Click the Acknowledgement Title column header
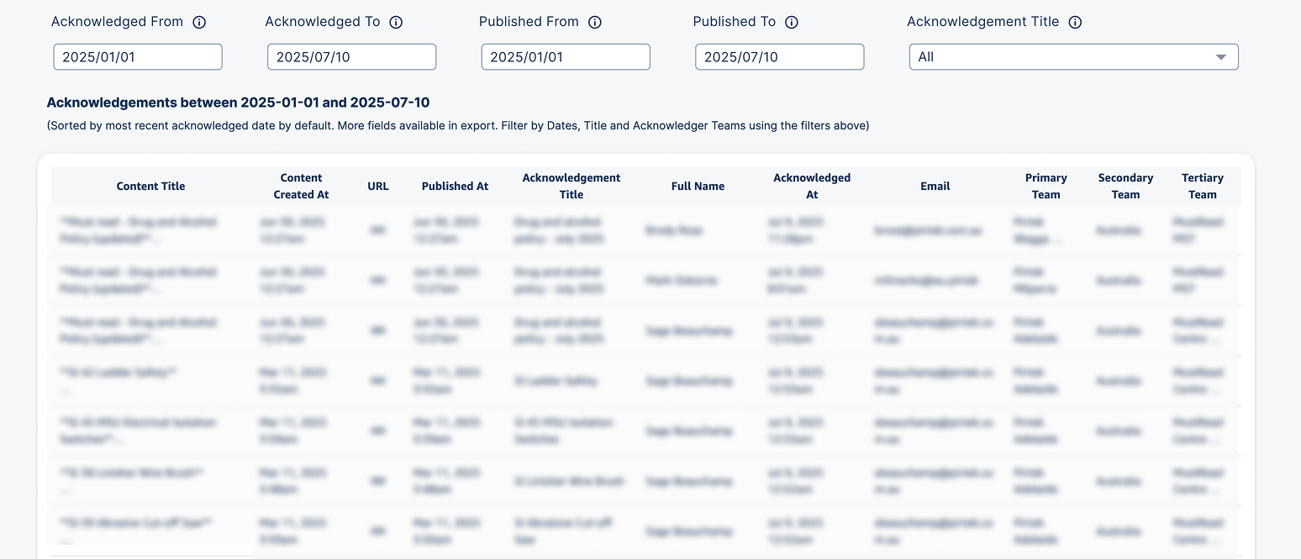The image size is (1301, 559). pyautogui.click(x=571, y=187)
